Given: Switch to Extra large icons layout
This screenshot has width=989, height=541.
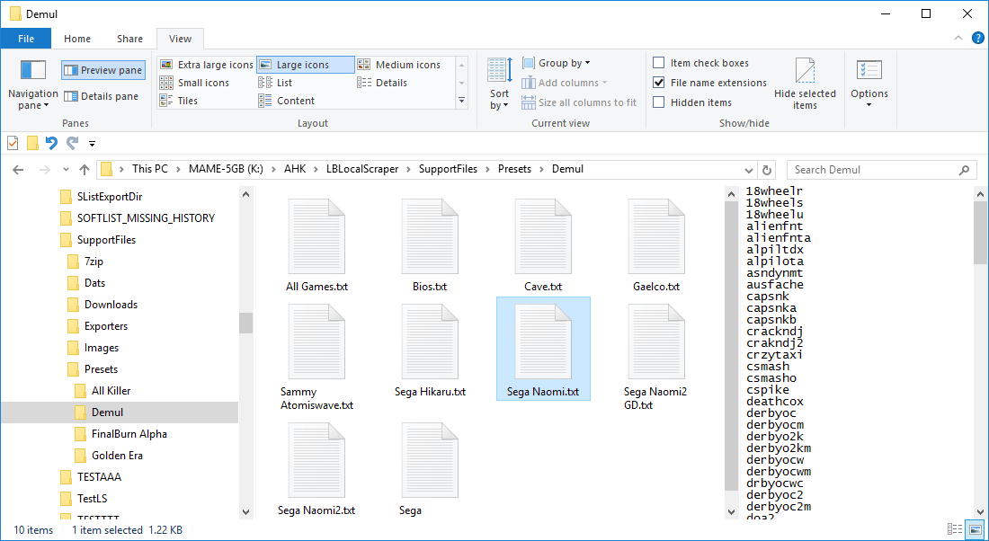Looking at the screenshot, I should point(206,65).
